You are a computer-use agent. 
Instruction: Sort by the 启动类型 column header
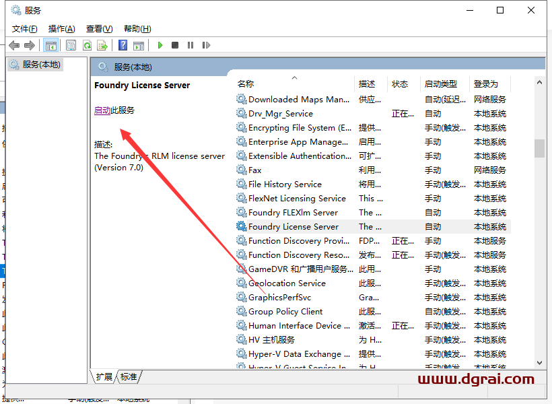[x=444, y=83]
